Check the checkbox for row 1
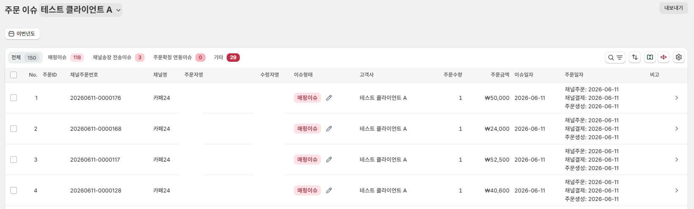The width and height of the screenshot is (694, 209). (14, 98)
